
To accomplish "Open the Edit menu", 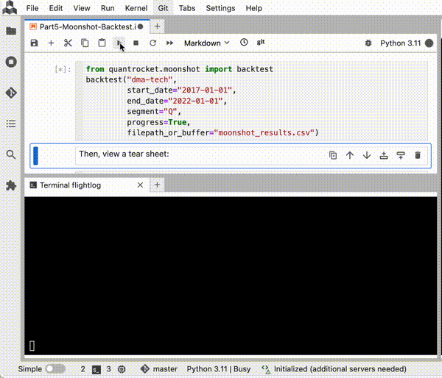I will tap(55, 8).
